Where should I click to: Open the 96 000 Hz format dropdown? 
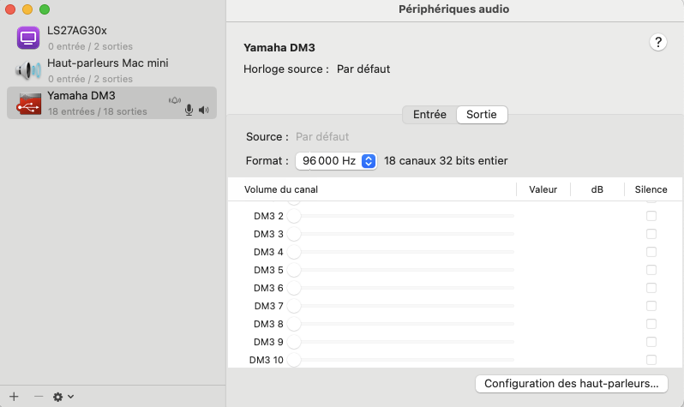pyautogui.click(x=336, y=160)
